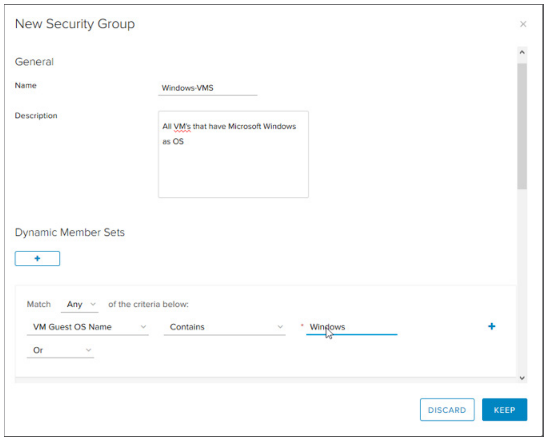
Task: Click inside the Description text area
Action: (x=233, y=154)
